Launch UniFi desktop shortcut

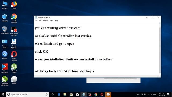point(14,80)
